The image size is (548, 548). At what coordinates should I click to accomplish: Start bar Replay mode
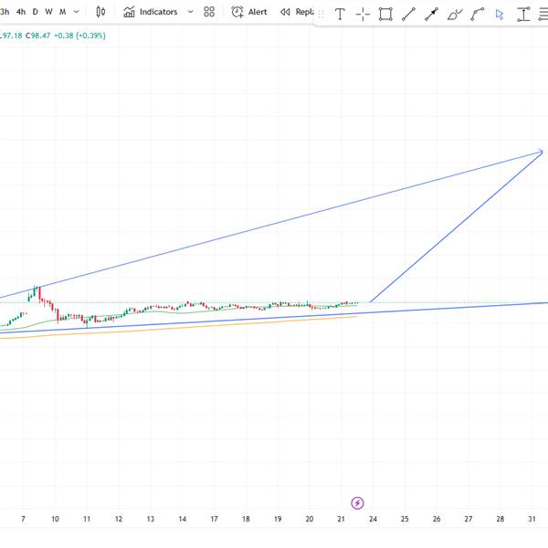pos(297,13)
